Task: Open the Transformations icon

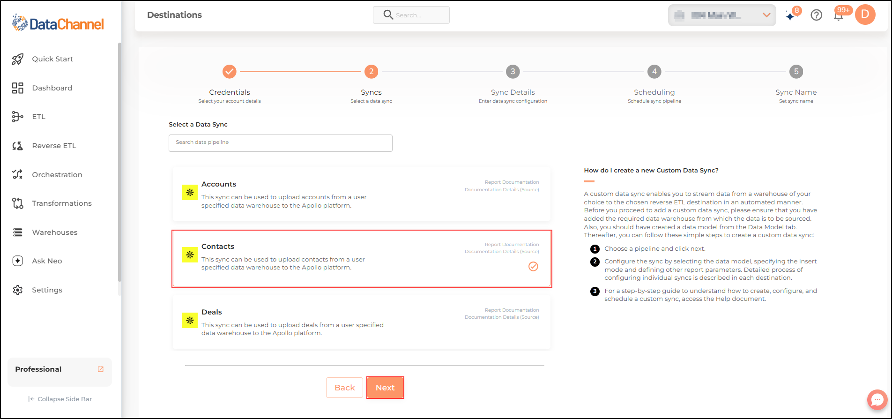Action: tap(18, 203)
